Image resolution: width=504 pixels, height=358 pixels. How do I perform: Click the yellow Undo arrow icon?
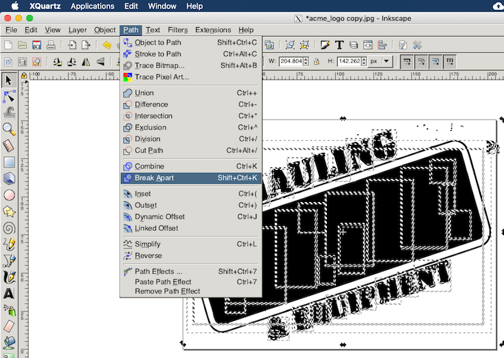pos(106,45)
